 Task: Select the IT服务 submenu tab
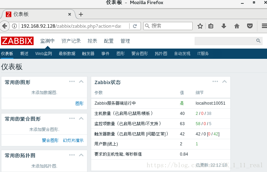(203, 54)
